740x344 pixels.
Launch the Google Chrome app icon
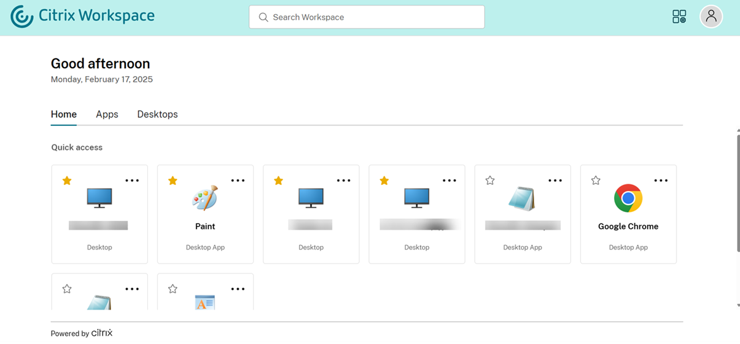click(628, 198)
